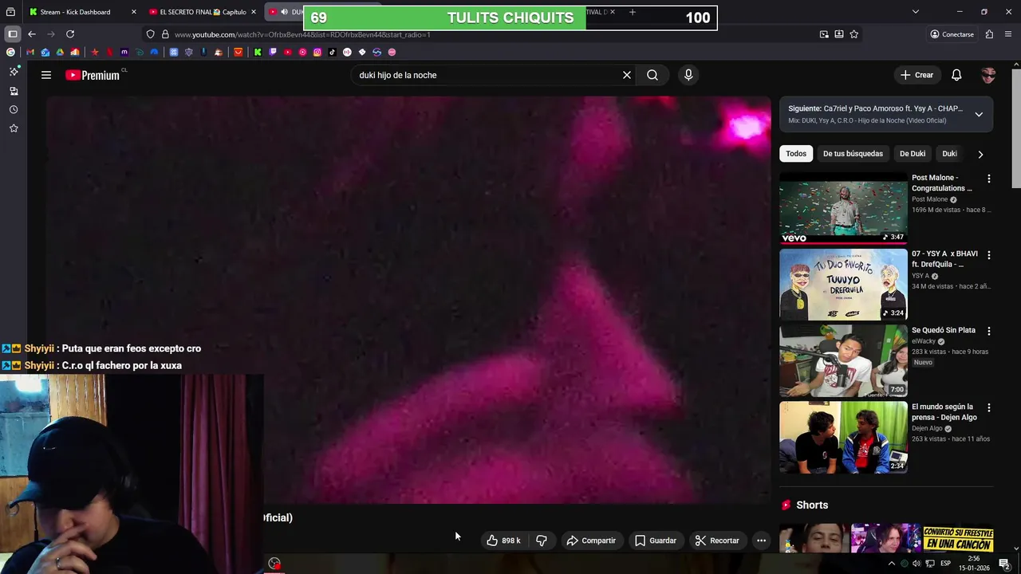Open the Twitch bookmark
This screenshot has width=1021, height=574.
pyautogui.click(x=273, y=52)
